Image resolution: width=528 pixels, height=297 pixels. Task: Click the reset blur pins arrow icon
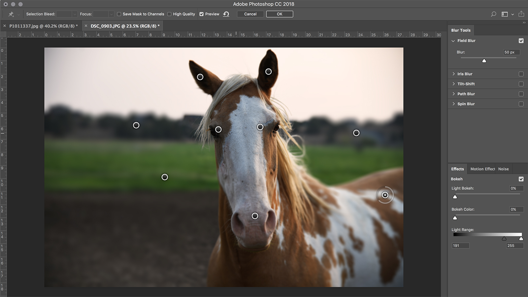(226, 14)
